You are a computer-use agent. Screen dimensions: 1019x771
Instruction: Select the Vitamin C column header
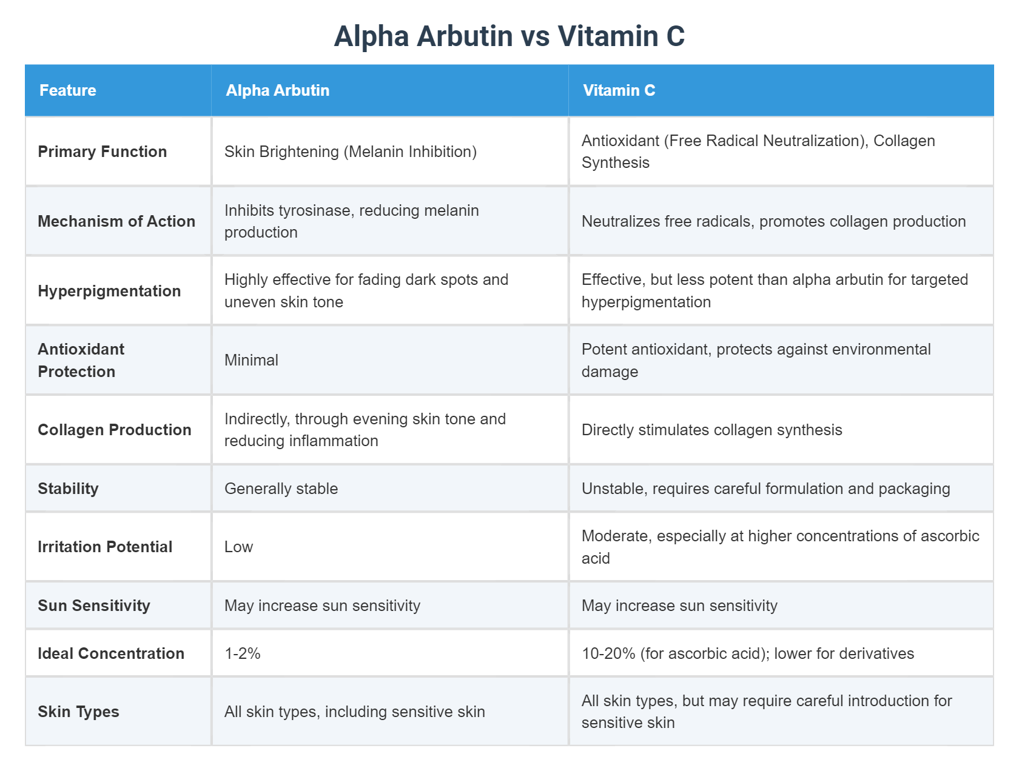(x=619, y=90)
